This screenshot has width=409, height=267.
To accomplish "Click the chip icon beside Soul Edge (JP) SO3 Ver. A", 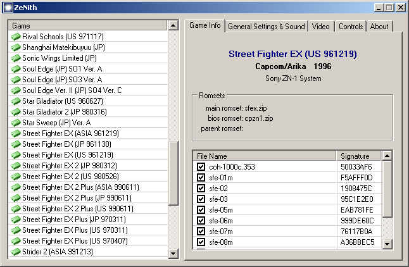I will coord(16,80).
